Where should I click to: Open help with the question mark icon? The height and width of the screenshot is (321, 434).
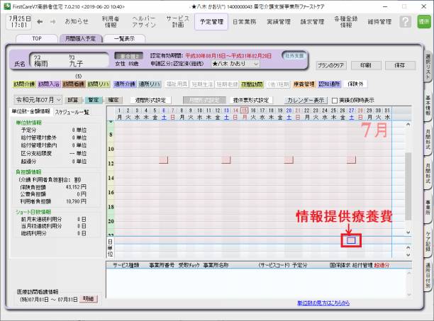pyautogui.click(x=405, y=22)
